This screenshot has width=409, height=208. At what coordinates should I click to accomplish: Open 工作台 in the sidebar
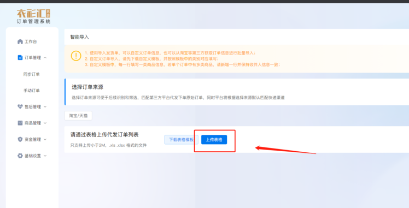tap(31, 41)
